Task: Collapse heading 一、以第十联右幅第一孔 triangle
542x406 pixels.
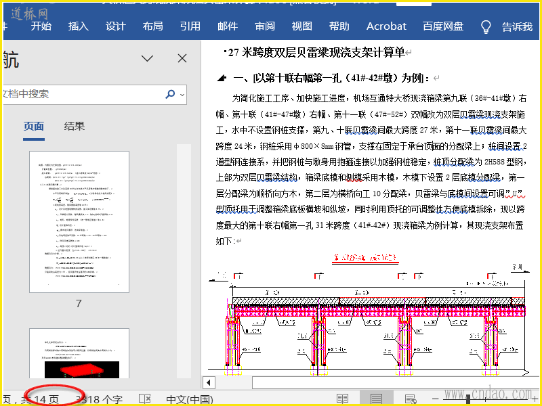Action: (222, 78)
